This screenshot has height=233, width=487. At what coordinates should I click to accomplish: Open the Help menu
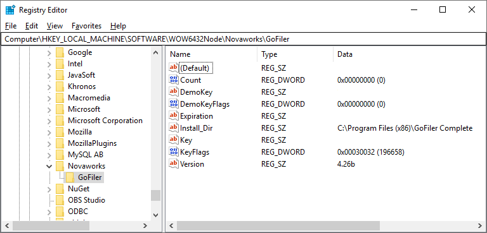(x=119, y=26)
